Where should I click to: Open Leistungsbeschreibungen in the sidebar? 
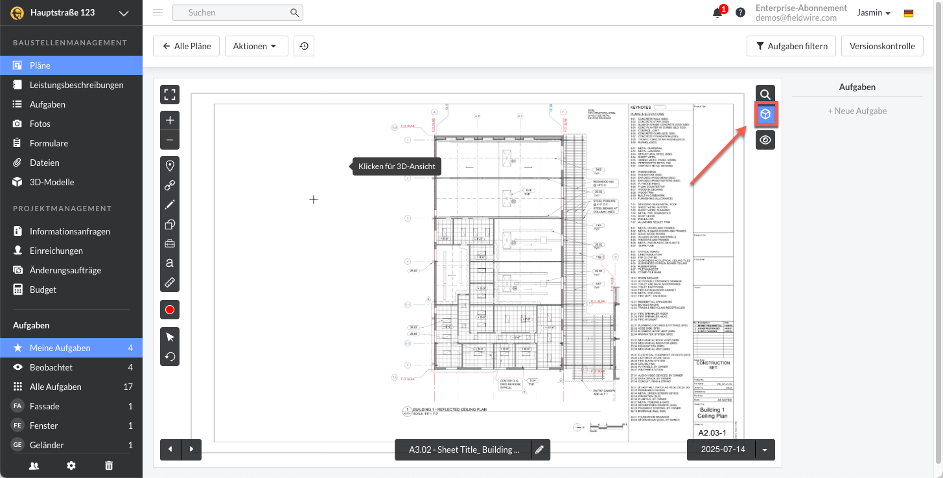[76, 85]
